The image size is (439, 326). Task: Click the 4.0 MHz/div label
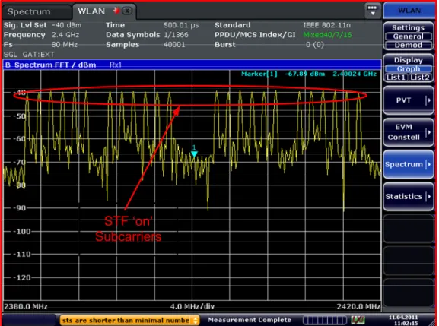[192, 306]
